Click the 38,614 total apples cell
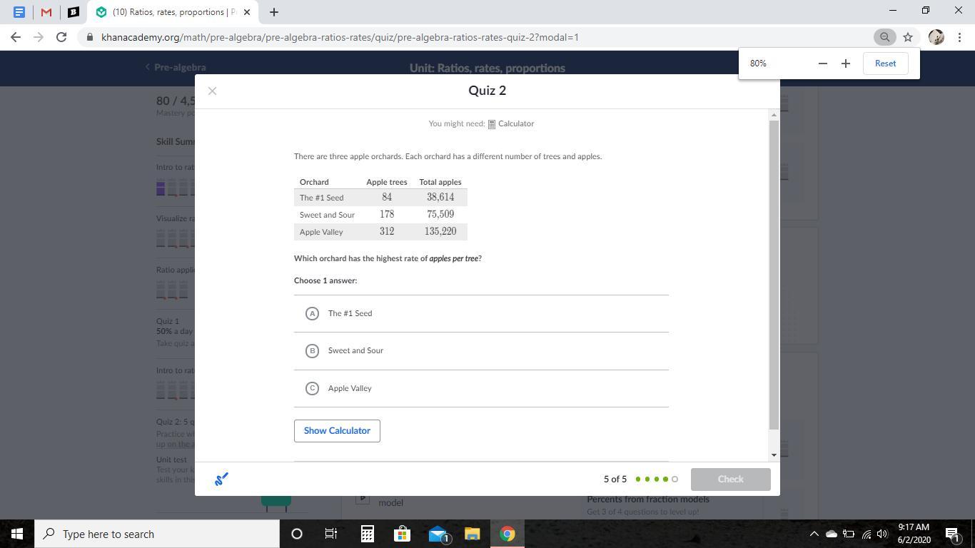 click(440, 198)
